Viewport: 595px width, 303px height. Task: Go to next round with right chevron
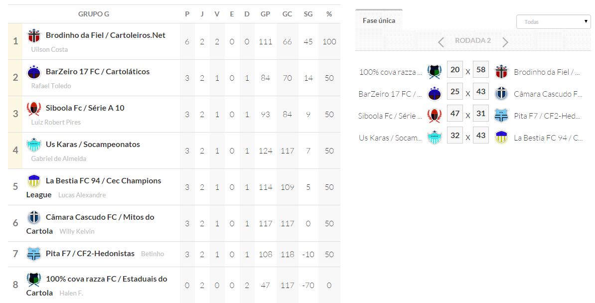(x=505, y=42)
